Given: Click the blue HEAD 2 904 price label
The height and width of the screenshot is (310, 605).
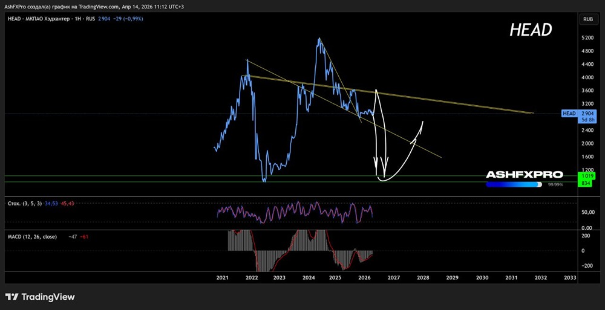Looking at the screenshot, I should click(580, 113).
